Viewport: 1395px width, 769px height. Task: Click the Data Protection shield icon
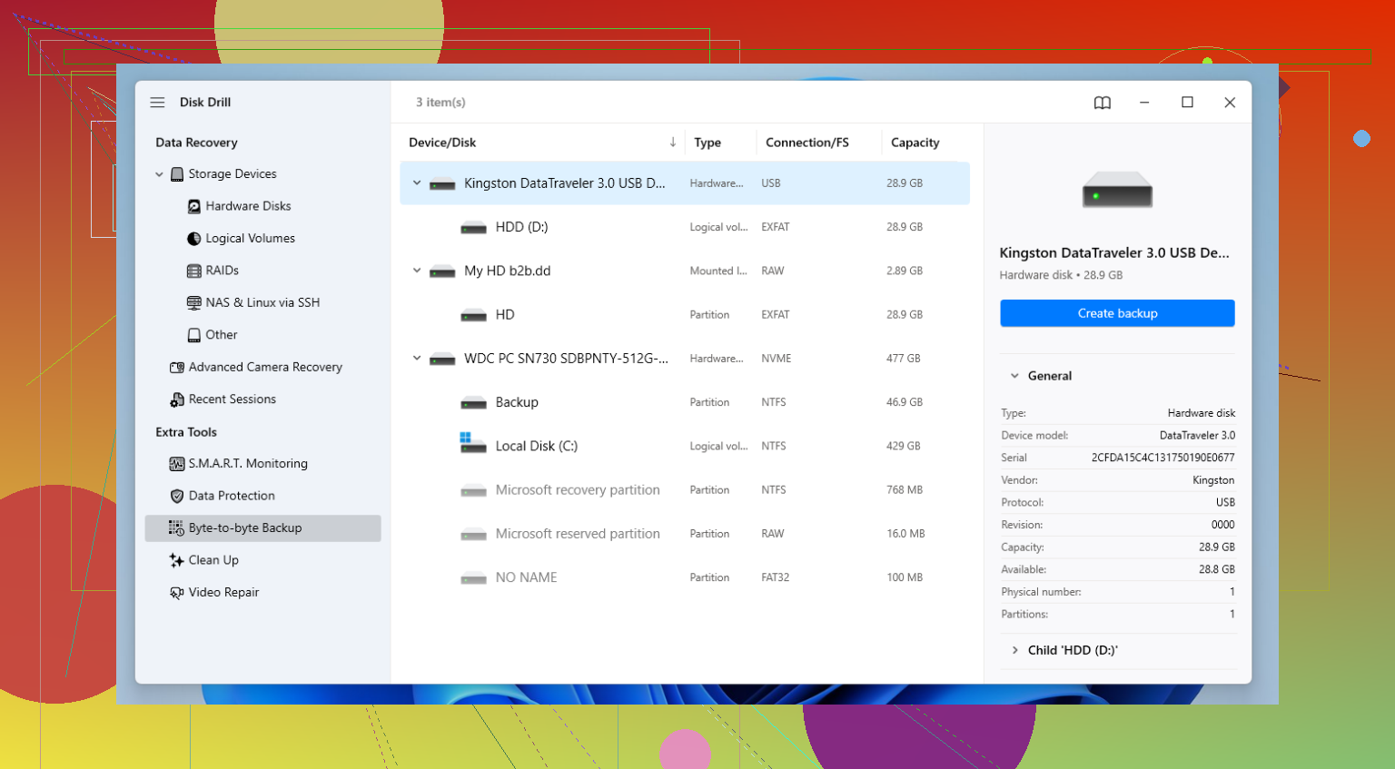(x=177, y=496)
